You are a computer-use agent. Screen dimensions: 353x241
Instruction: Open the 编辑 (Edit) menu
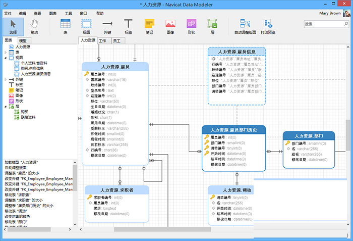tap(23, 13)
